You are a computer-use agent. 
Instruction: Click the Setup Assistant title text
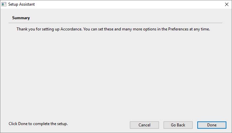pos(21,4)
